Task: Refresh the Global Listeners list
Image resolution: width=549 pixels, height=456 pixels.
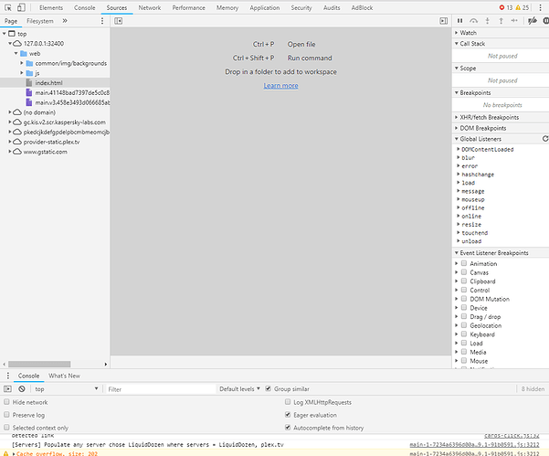Action: 545,139
